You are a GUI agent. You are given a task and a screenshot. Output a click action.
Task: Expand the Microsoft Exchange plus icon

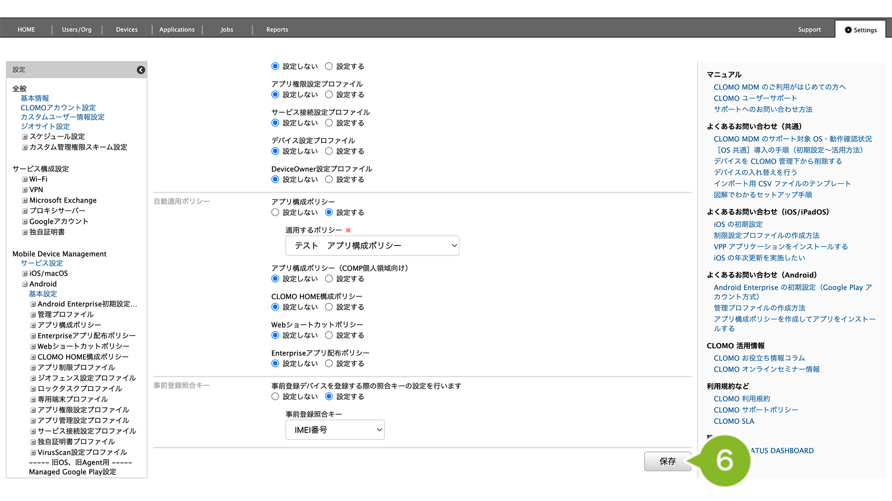[x=25, y=200]
